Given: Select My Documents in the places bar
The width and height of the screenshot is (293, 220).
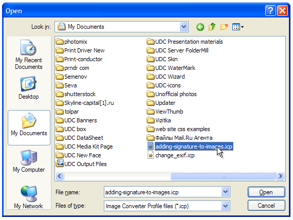Looking at the screenshot, I should pyautogui.click(x=29, y=127).
